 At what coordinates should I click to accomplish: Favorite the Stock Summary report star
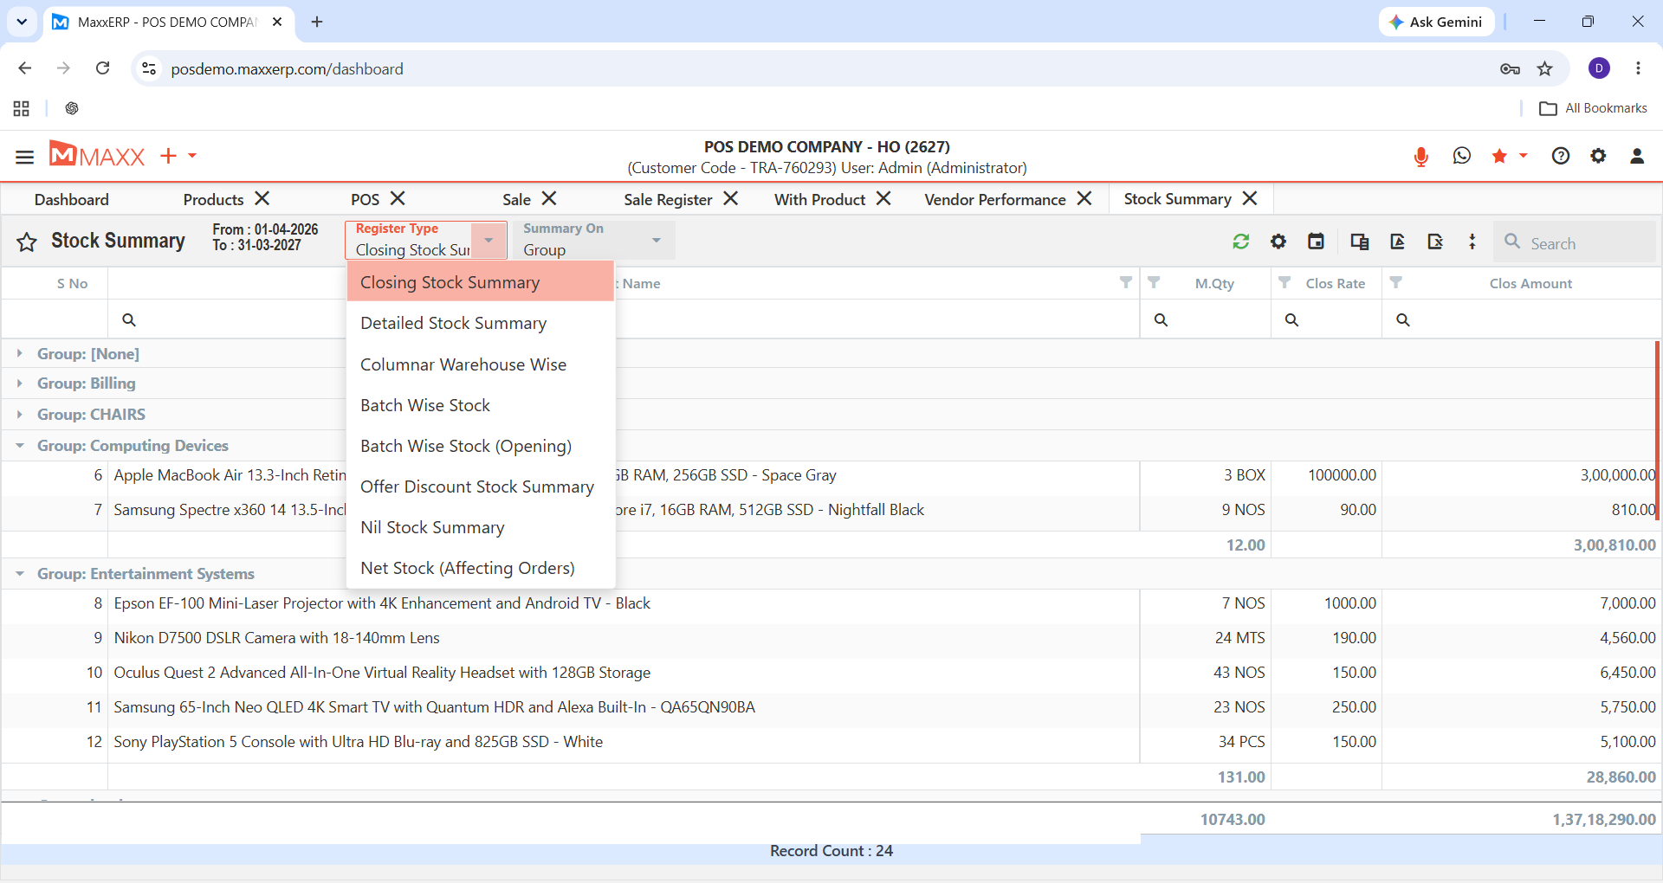point(27,242)
